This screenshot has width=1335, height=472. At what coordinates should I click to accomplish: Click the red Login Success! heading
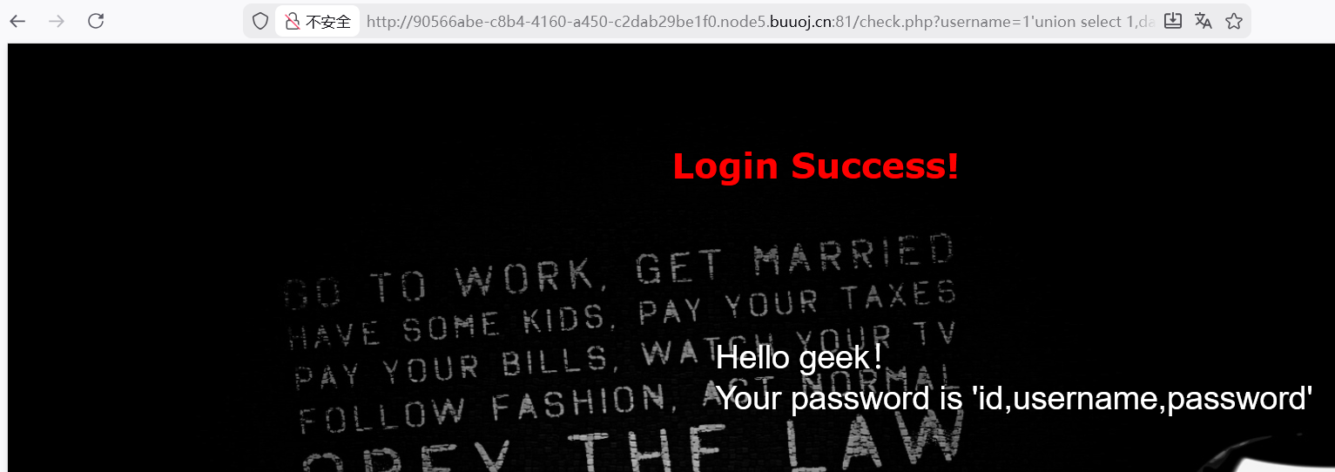coord(816,165)
